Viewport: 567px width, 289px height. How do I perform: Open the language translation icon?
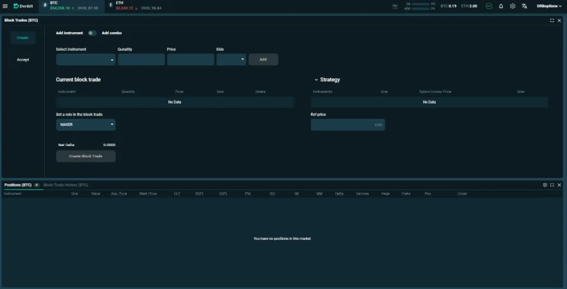[524, 6]
